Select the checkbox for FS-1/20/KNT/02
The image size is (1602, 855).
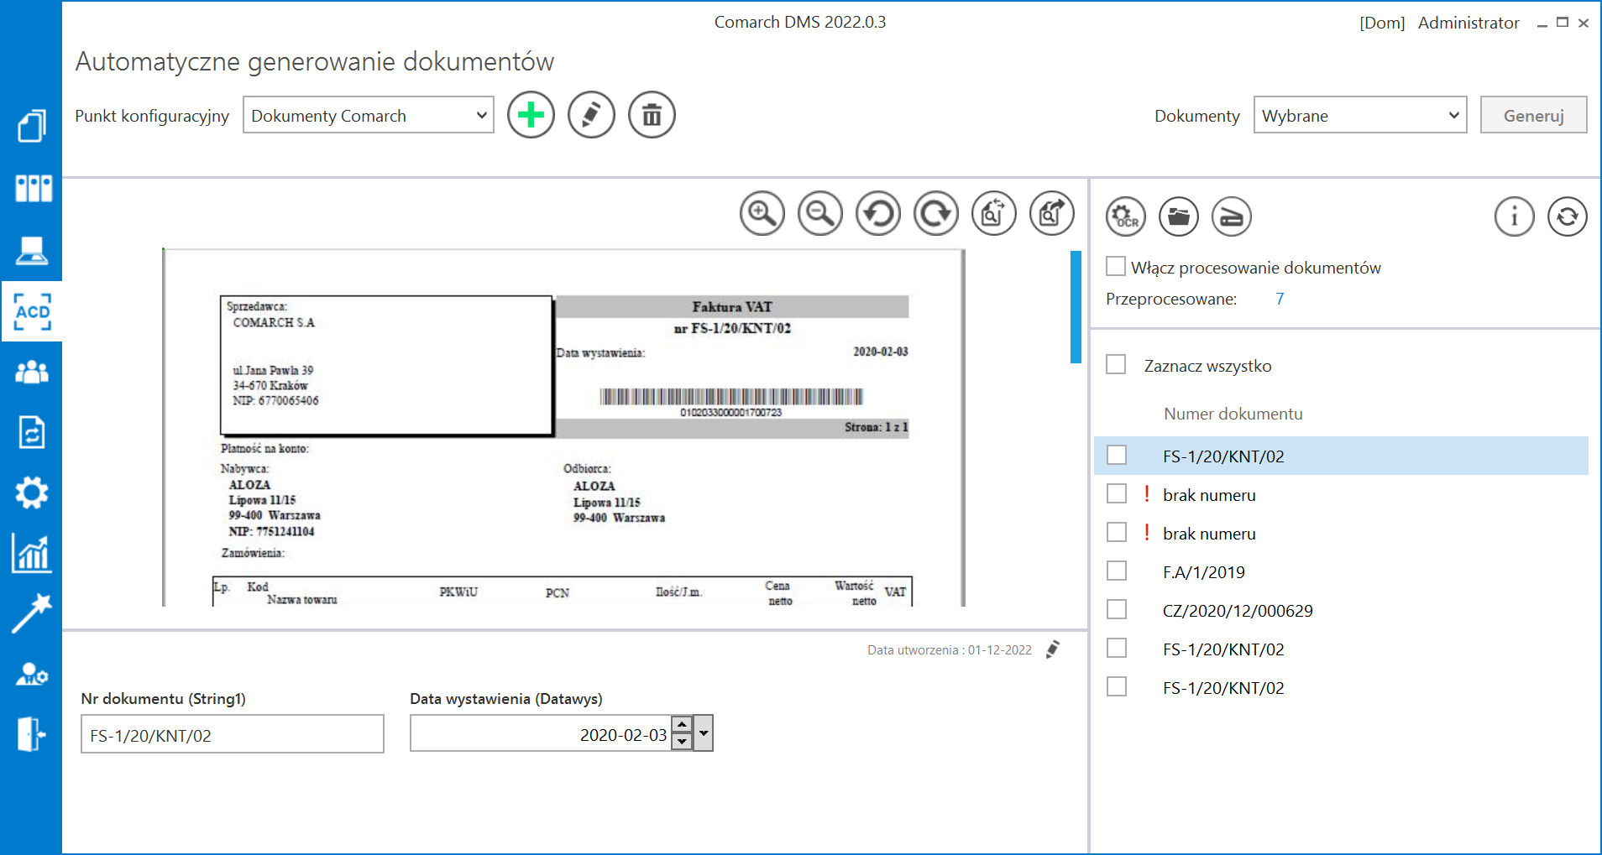coord(1117,455)
